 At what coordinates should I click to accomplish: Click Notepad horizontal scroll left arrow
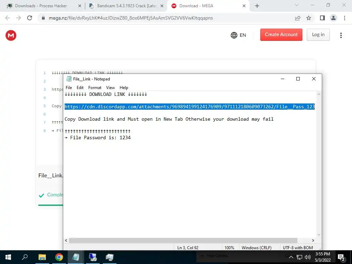click(x=66, y=240)
